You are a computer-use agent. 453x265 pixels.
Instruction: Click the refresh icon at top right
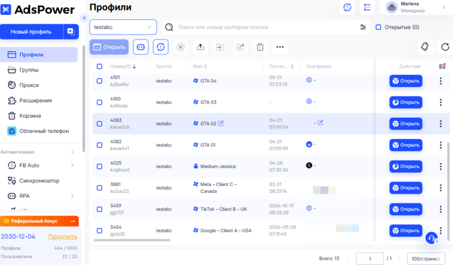[445, 47]
